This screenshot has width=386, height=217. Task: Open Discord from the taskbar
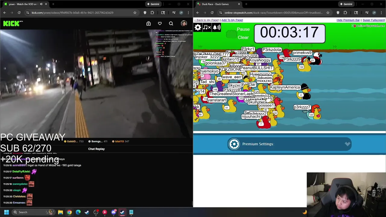114,212
